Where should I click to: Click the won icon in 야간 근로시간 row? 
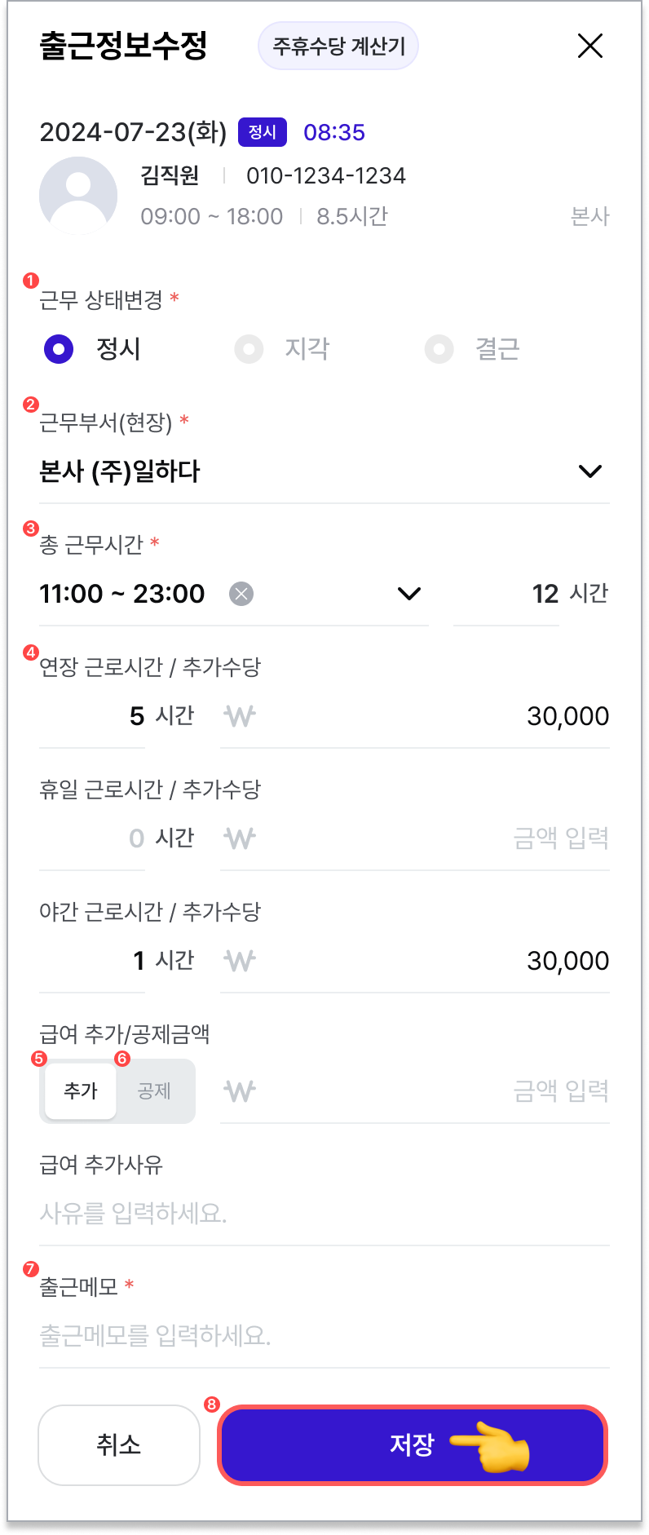click(x=240, y=961)
